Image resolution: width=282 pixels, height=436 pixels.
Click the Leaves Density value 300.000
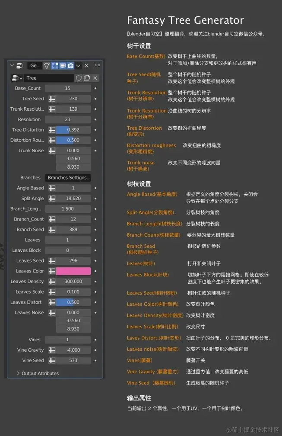[73, 282]
